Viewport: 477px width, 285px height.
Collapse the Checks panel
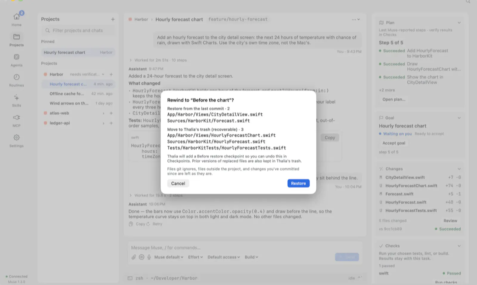[x=459, y=246]
